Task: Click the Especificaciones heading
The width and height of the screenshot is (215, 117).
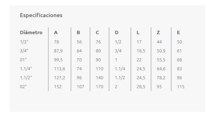Action: click(41, 15)
